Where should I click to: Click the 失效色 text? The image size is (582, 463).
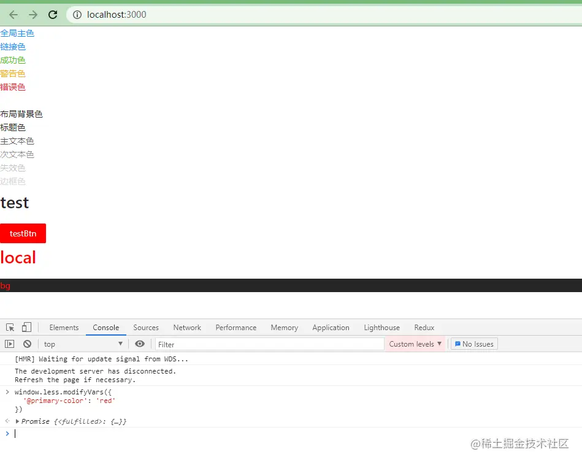coord(13,168)
